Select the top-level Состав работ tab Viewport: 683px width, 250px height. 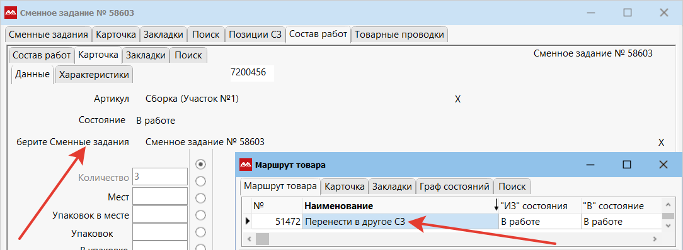click(318, 35)
